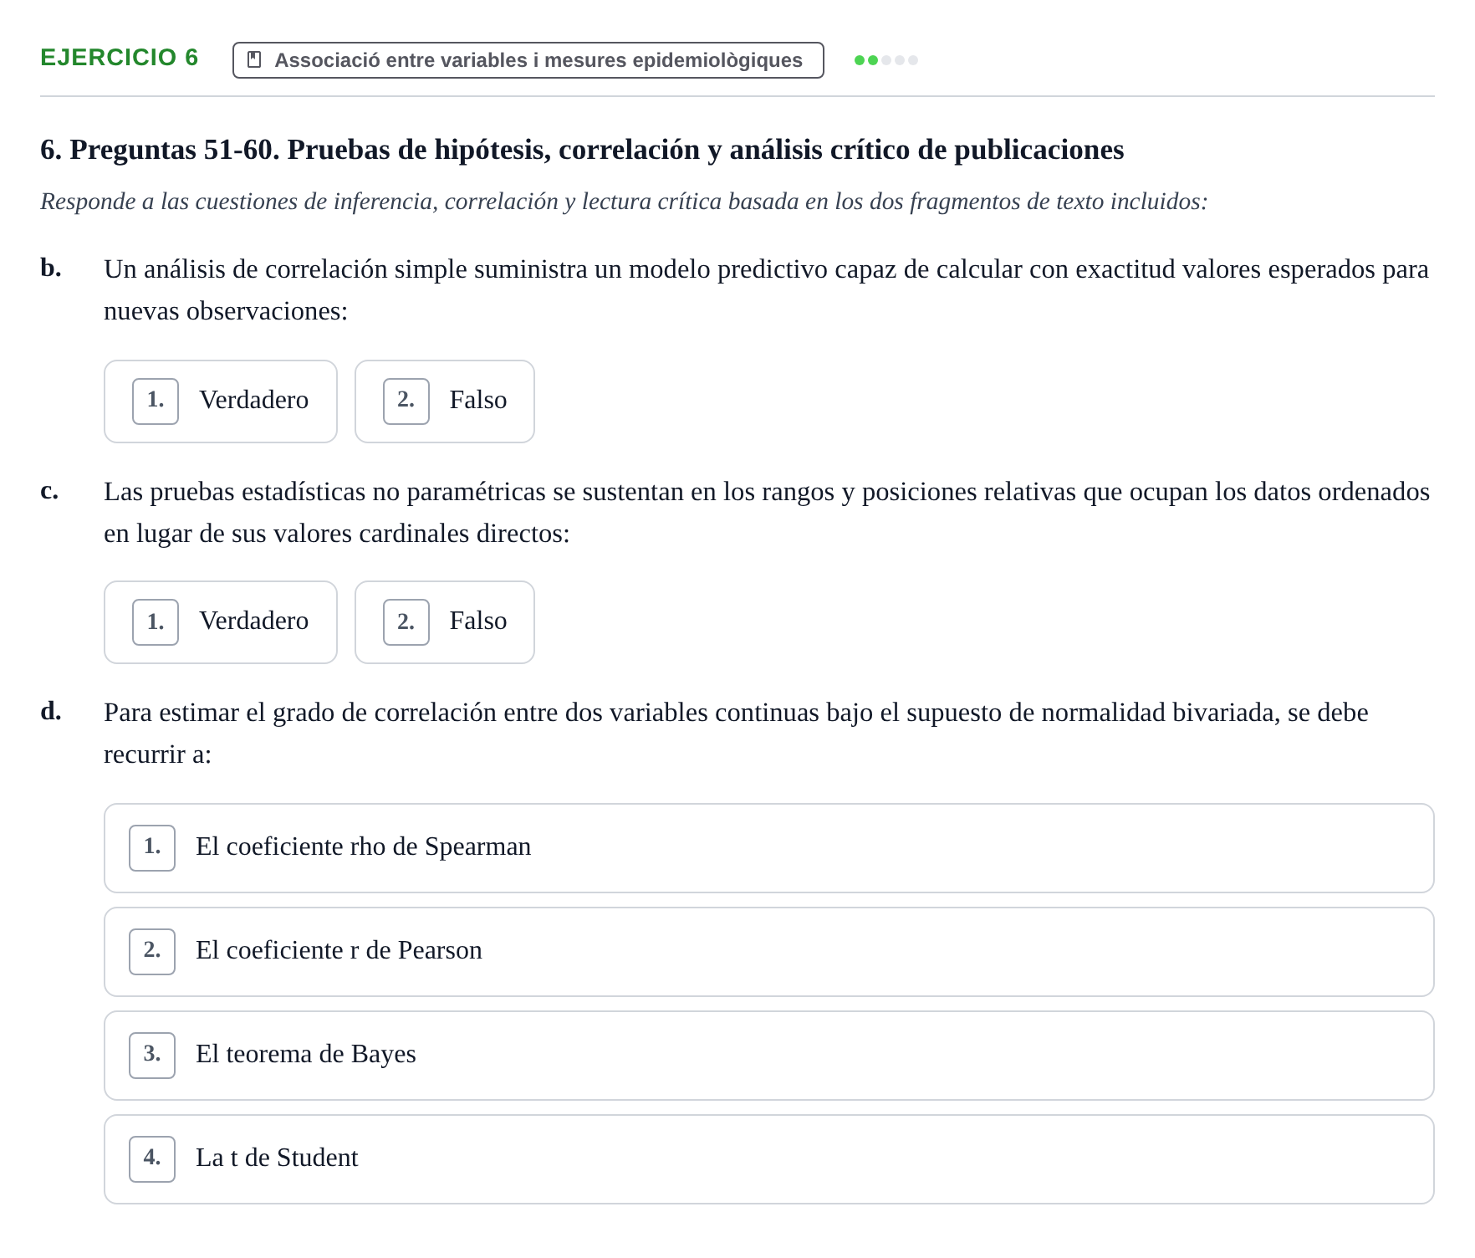Select 'La t de Student' answer
The image size is (1475, 1258).
click(x=769, y=1159)
